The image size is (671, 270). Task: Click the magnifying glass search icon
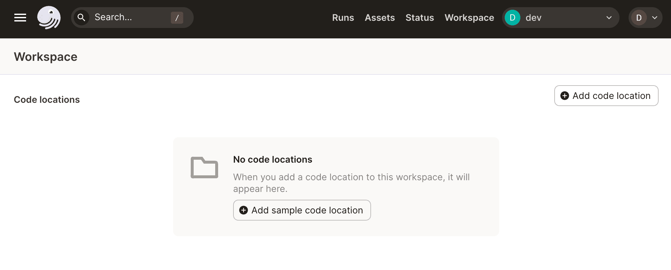82,18
